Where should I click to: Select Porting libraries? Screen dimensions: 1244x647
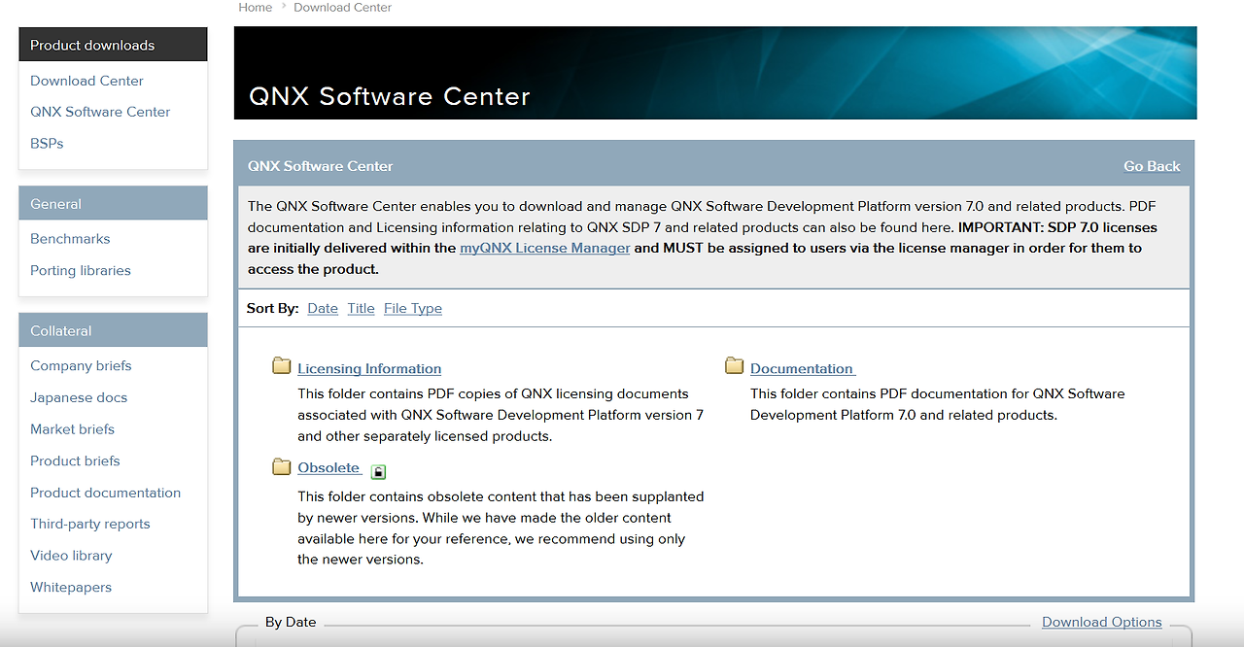click(80, 270)
